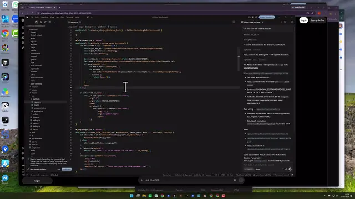Click Log in button in ChatGPT header
Viewport: 355px width, 199px height.
coord(303,20)
